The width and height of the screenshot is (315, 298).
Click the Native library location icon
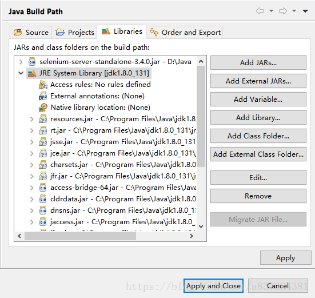coord(43,108)
